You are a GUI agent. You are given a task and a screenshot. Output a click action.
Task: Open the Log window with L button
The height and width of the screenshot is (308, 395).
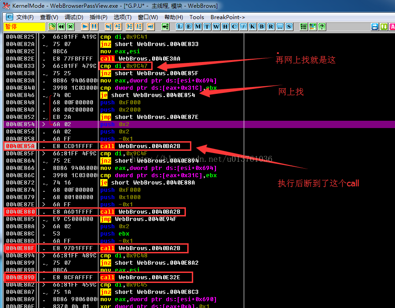(180, 27)
